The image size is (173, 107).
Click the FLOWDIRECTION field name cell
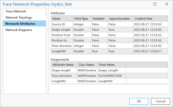click(112, 76)
